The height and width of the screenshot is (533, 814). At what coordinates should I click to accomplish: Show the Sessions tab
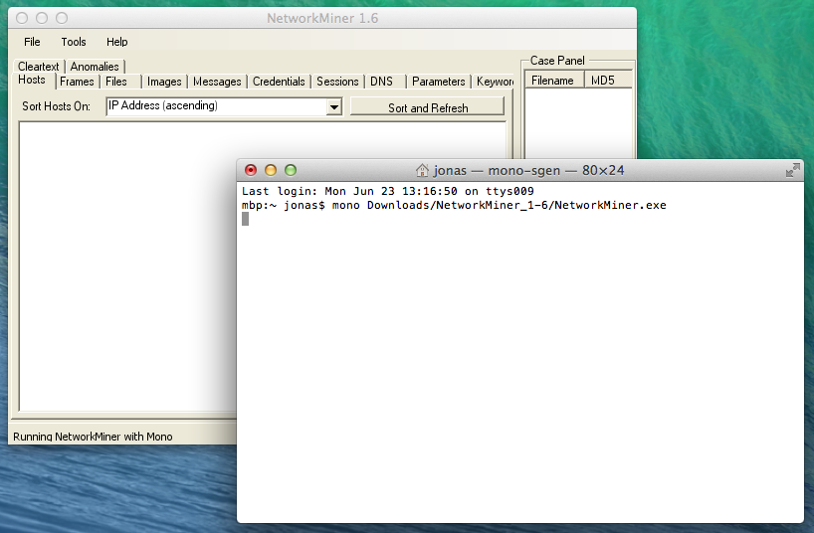point(337,82)
